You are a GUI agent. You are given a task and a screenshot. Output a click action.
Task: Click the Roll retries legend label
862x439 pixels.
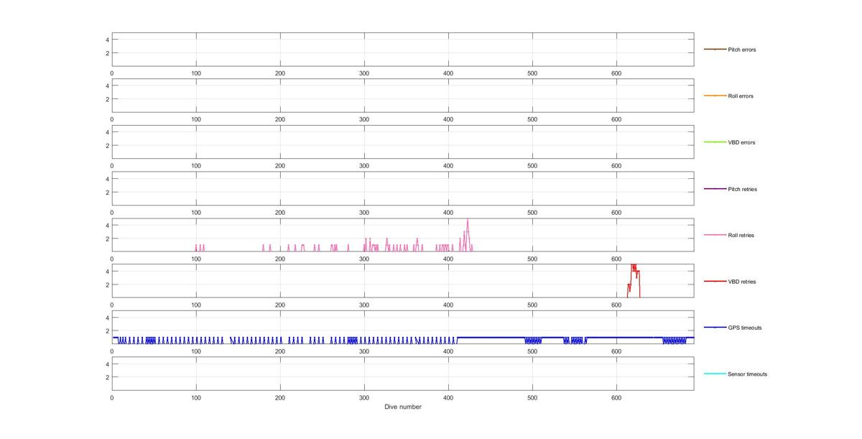pos(741,235)
